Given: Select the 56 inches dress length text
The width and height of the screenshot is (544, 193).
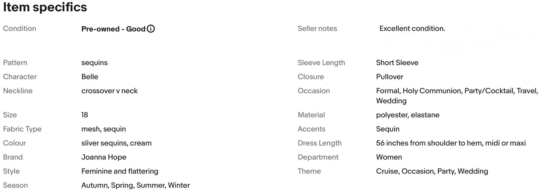Looking at the screenshot, I should [x=451, y=143].
